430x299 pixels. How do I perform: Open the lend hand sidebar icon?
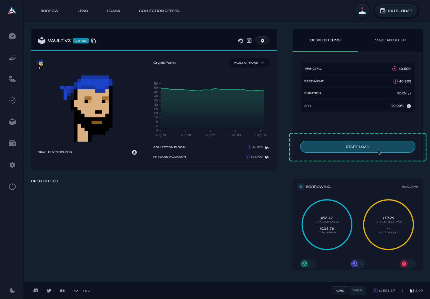click(12, 79)
